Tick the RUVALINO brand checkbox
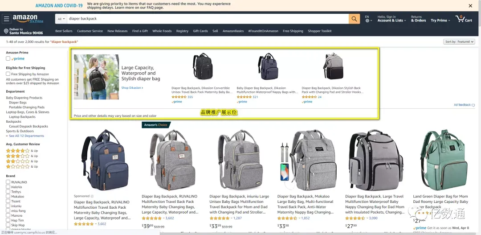Screen dimensions: 481x235 click(x=8, y=182)
